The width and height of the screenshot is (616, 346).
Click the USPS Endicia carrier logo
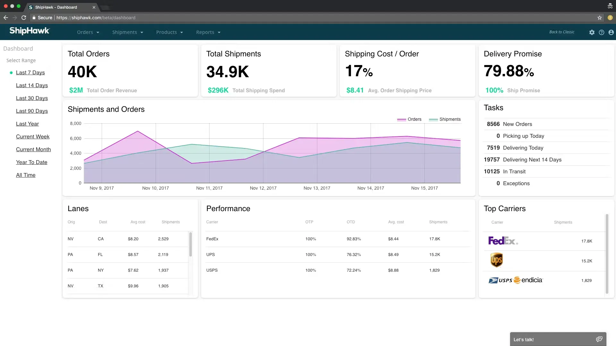click(x=515, y=280)
